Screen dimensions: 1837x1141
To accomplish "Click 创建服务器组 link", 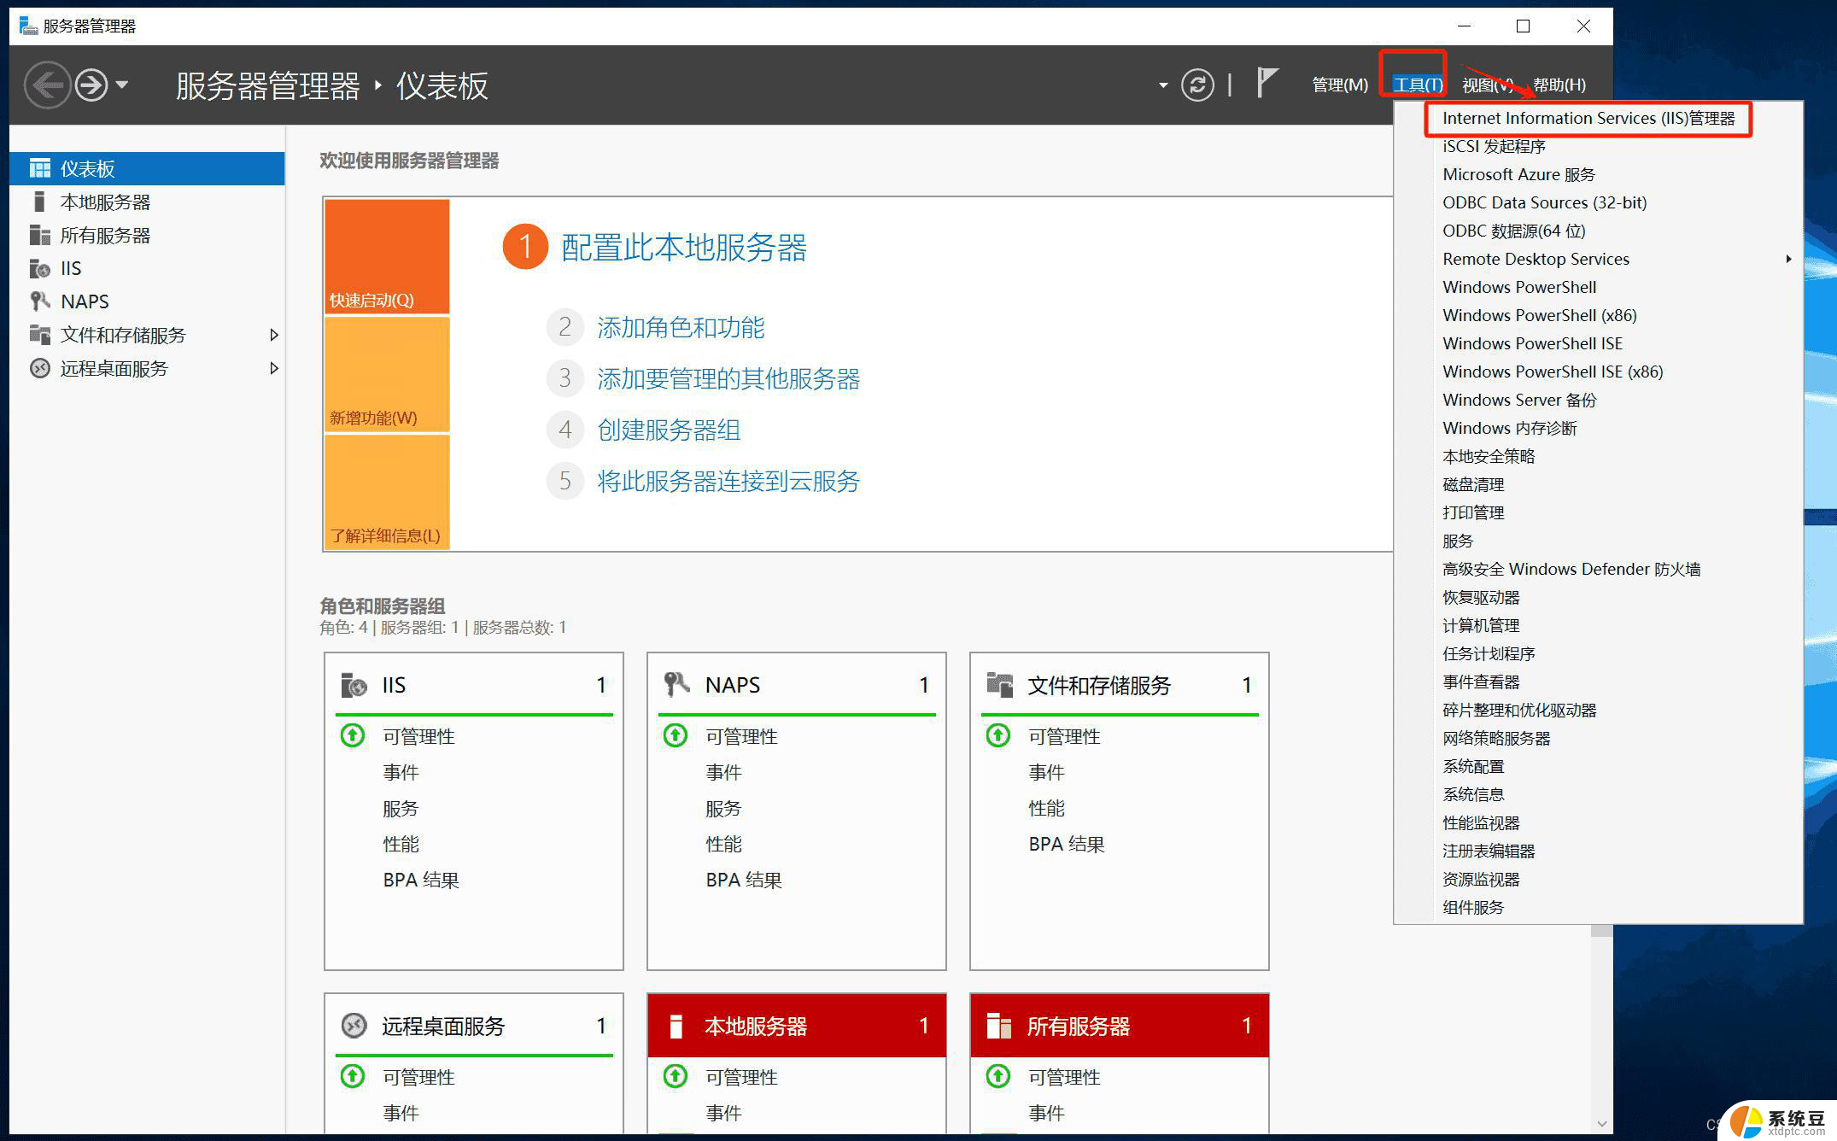I will pyautogui.click(x=669, y=430).
